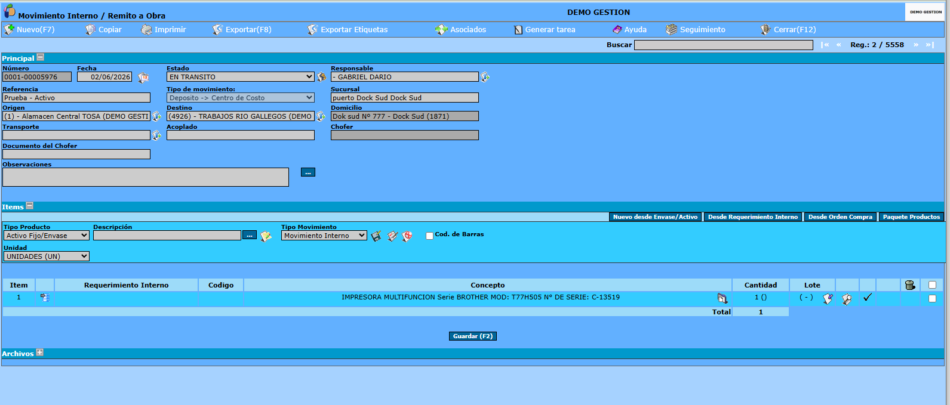950x405 pixels.
Task: Enable the Cod. de Barras checkbox
Action: tap(429, 236)
